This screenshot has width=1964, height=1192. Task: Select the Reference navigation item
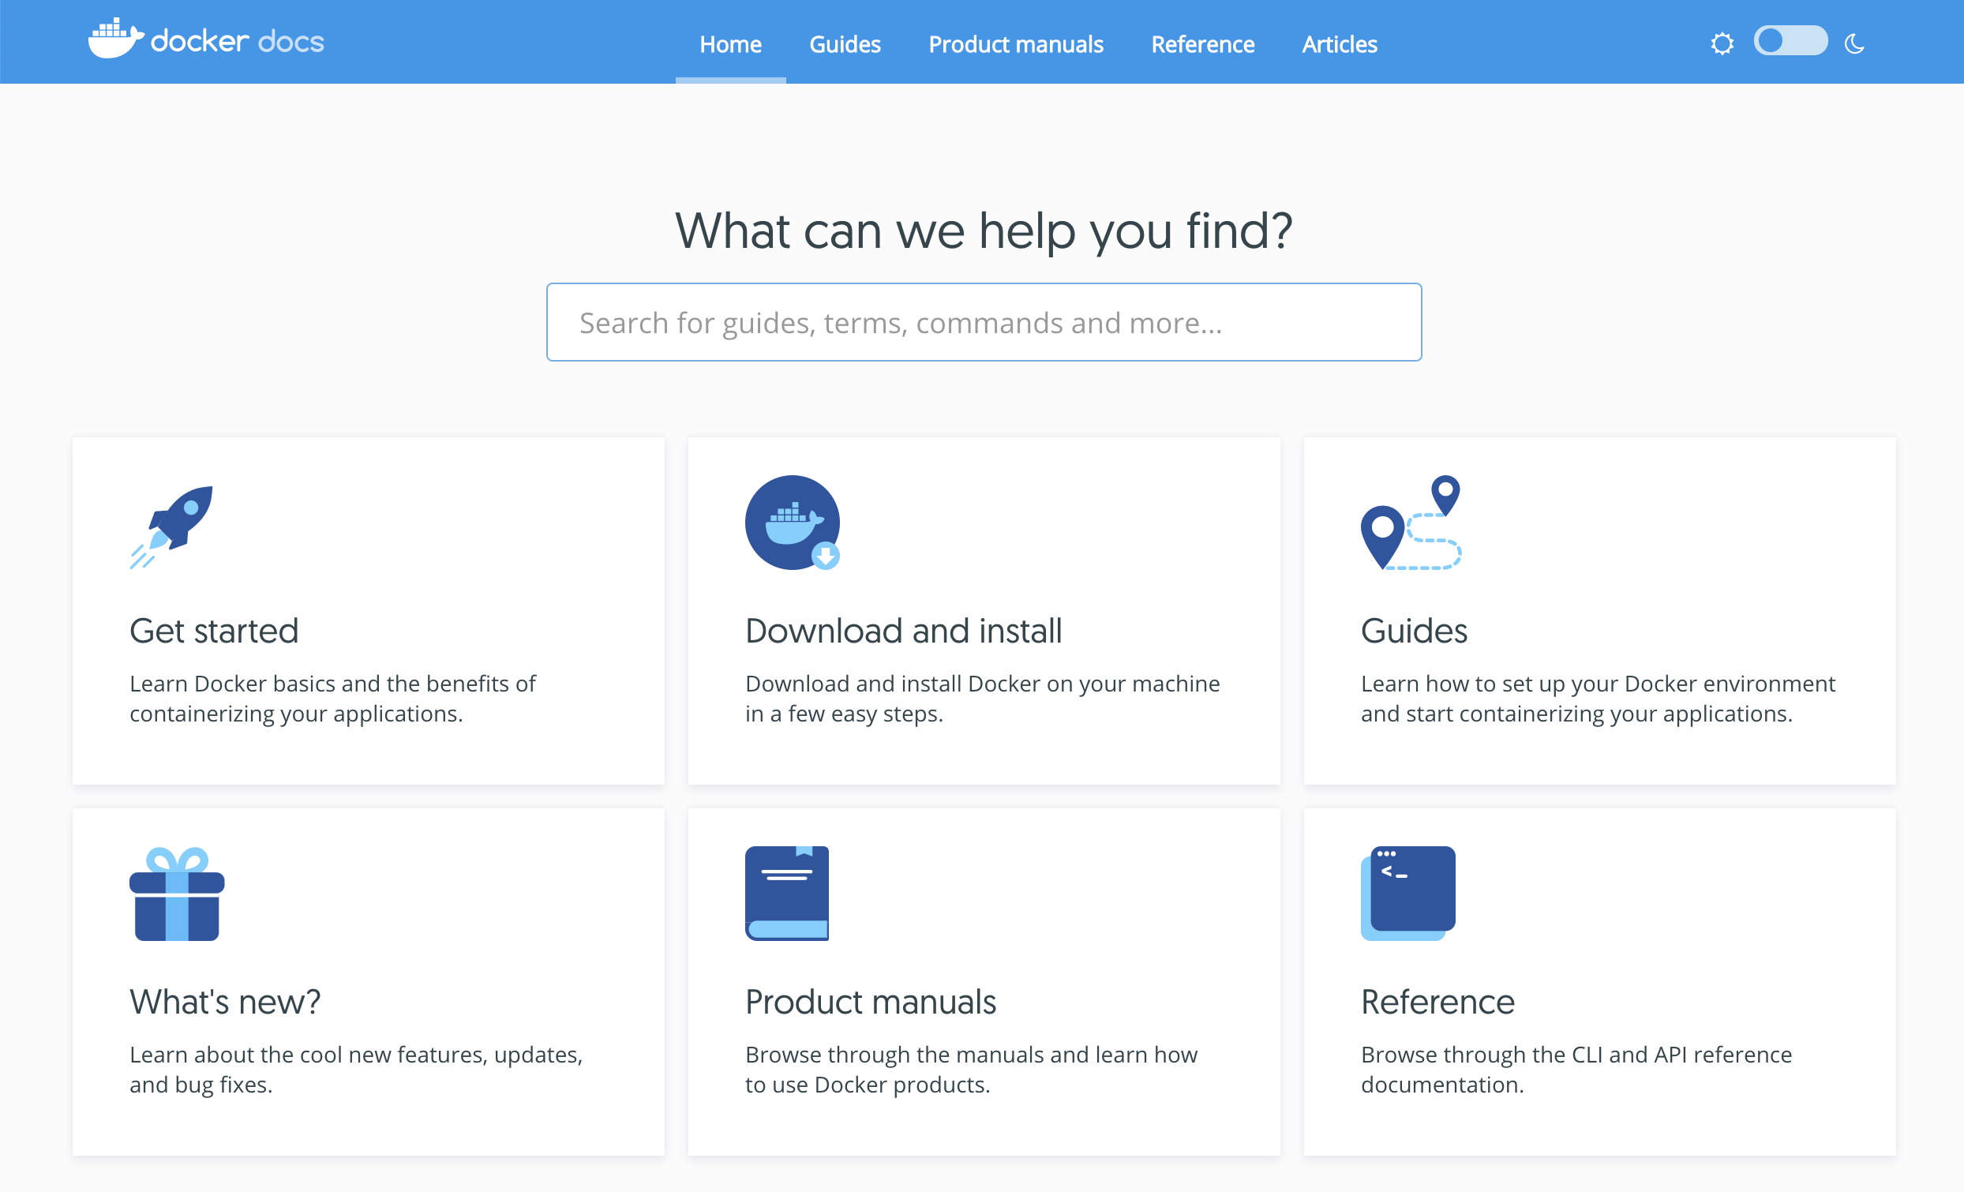(1202, 45)
